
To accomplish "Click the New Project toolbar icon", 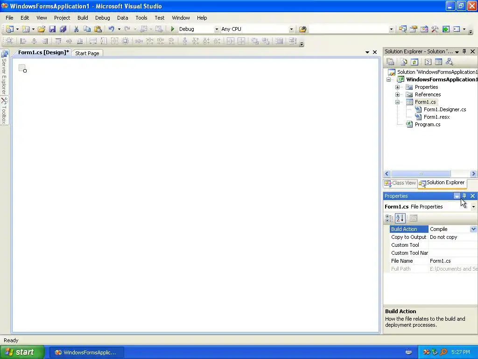I will (10, 29).
